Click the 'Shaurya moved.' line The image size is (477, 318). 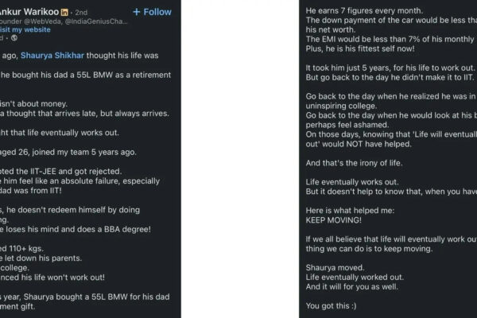point(335,267)
